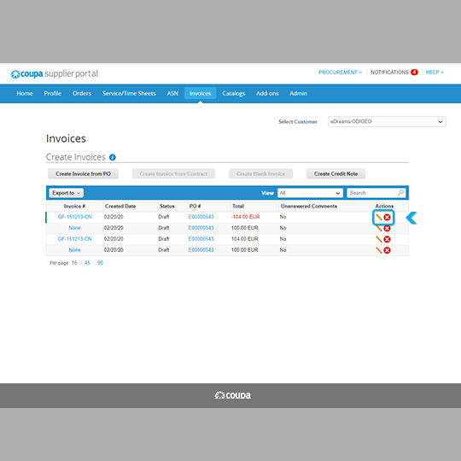The height and width of the screenshot is (461, 461).
Task: Click the Coupa logo in the footer
Action: point(232,395)
